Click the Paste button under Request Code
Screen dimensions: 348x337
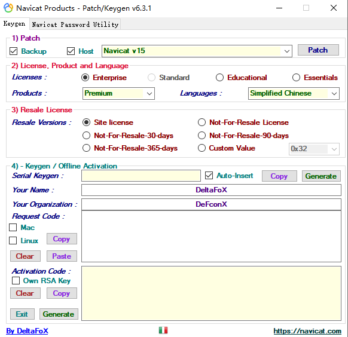click(62, 256)
